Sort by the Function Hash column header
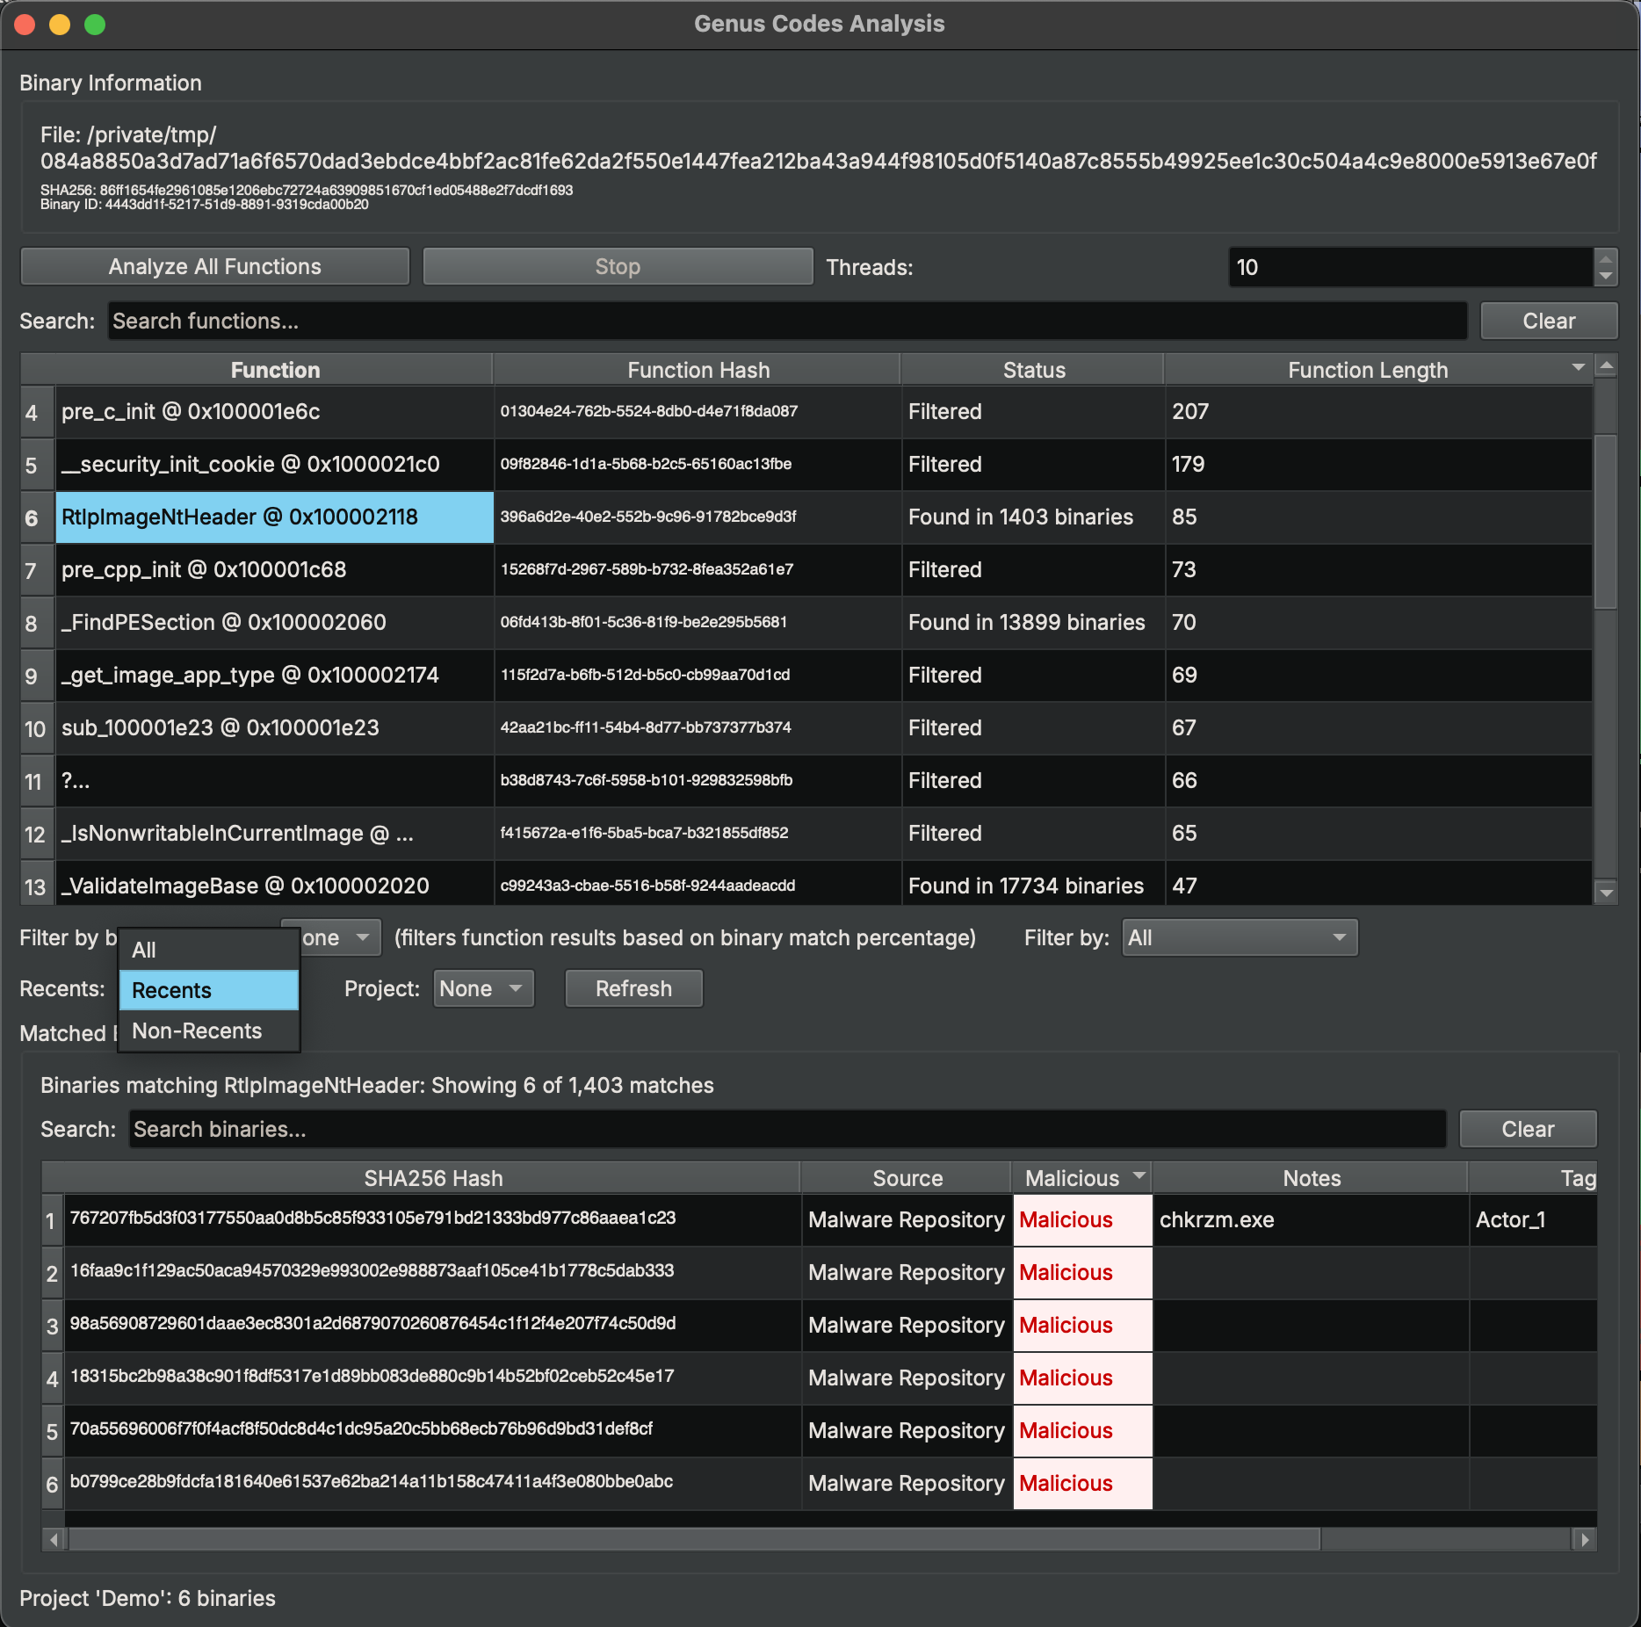Viewport: 1641px width, 1627px height. point(697,369)
